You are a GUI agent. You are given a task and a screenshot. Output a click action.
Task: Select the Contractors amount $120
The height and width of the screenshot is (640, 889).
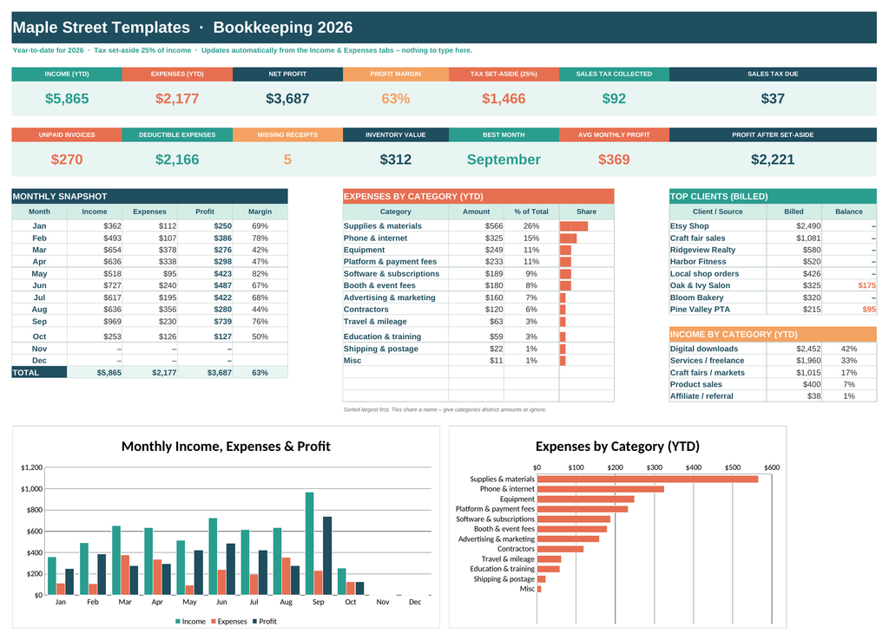point(476,310)
